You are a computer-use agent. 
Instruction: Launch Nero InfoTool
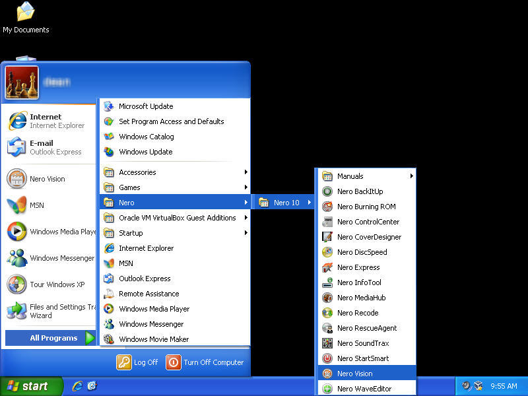[367, 282]
